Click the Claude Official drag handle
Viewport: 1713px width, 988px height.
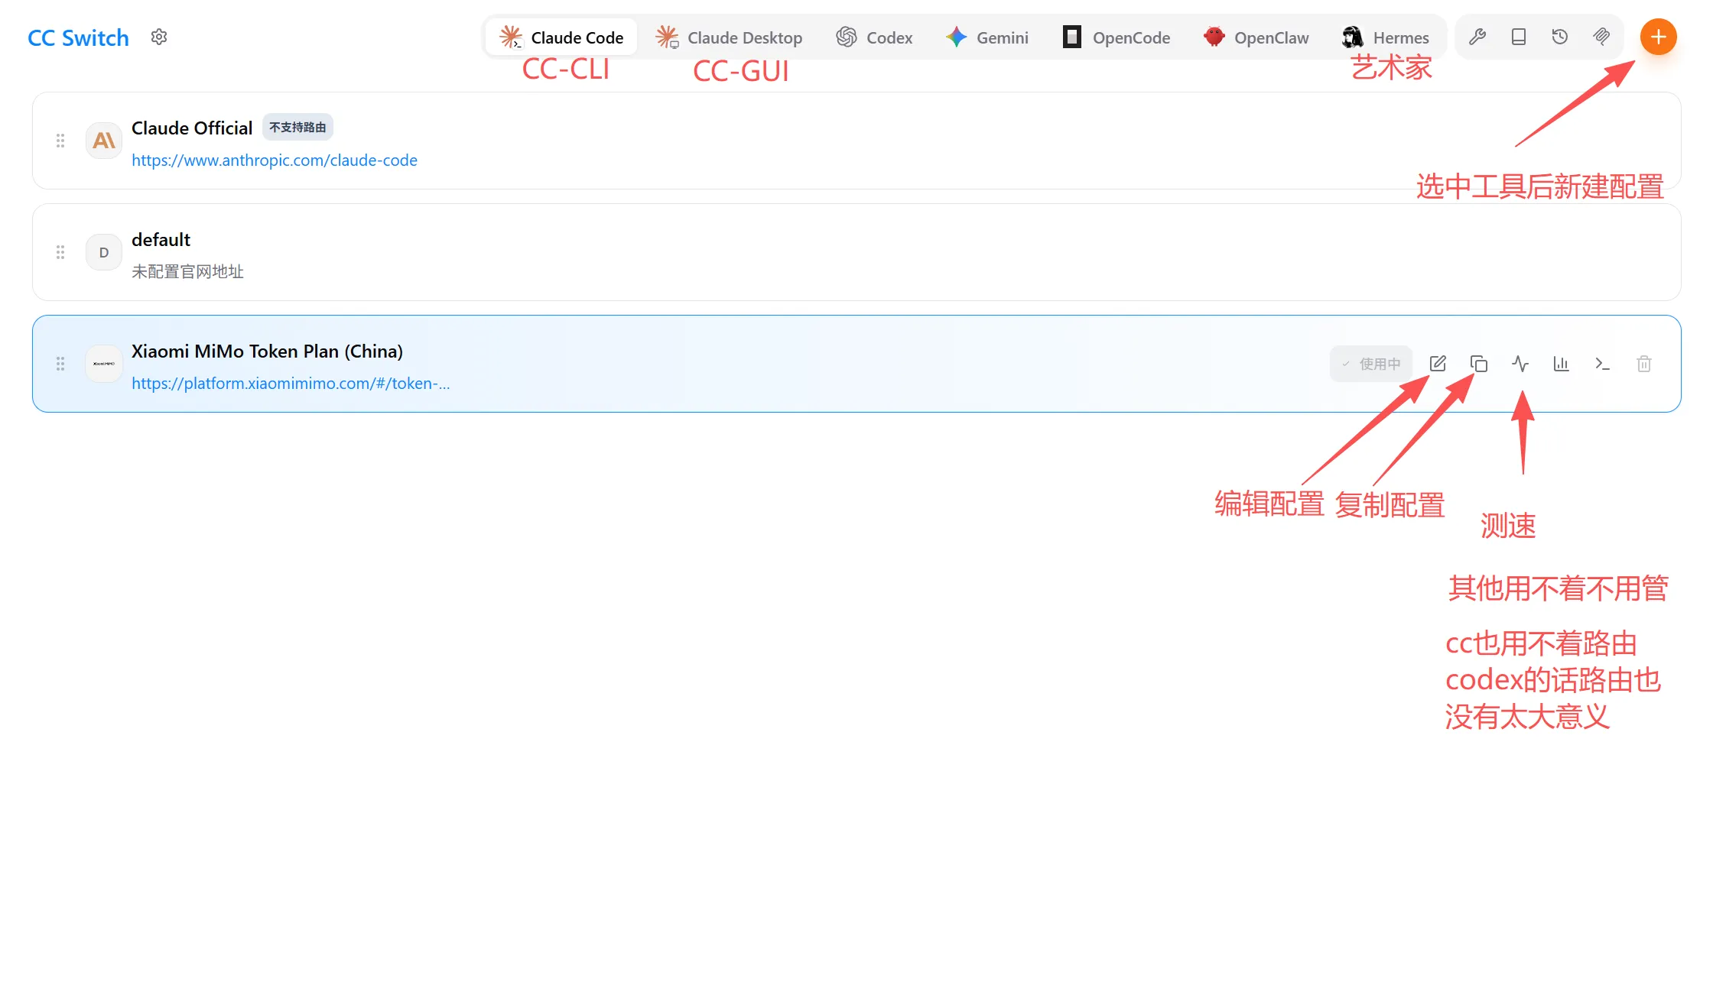click(x=60, y=141)
